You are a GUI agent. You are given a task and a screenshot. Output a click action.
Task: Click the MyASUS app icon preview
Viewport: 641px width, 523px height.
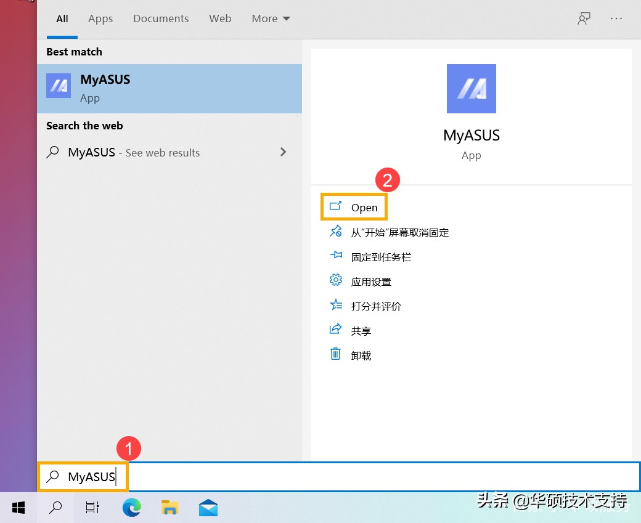click(x=471, y=88)
